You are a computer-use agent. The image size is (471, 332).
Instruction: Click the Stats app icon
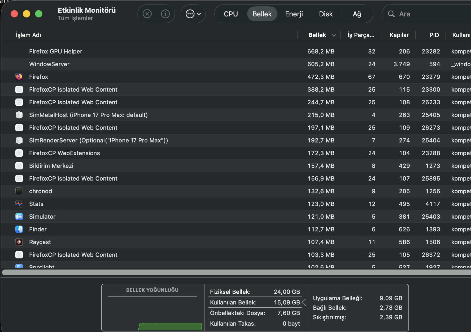tap(19, 204)
